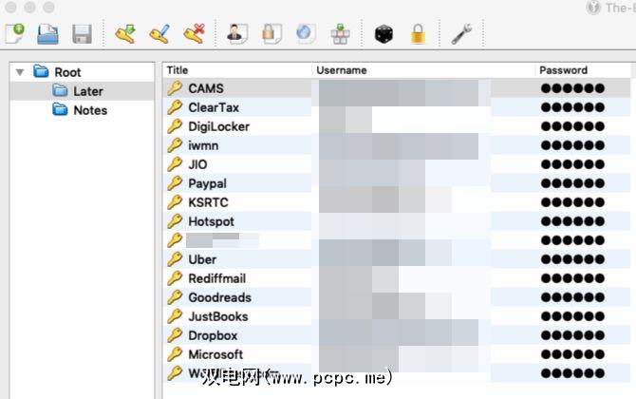Select the Paypal entry
This screenshot has height=399, width=636.
point(397,183)
